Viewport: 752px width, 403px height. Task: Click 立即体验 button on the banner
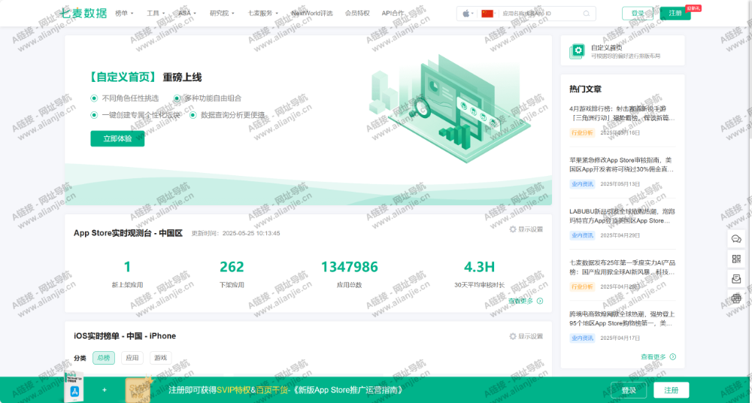(117, 138)
